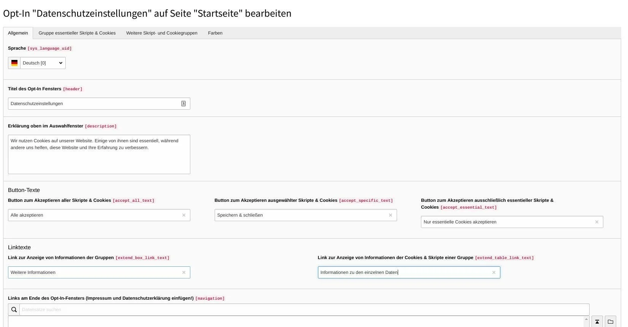The image size is (628, 327).
Task: Open "Weitere Skript- und Cookiegruppen" tab
Action: tap(162, 33)
